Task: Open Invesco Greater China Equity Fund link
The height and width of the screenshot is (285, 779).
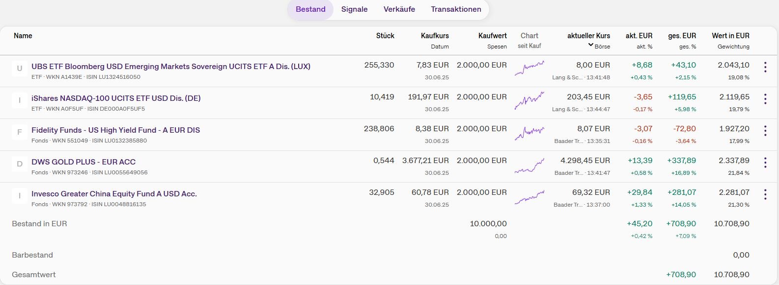Action: click(x=114, y=194)
